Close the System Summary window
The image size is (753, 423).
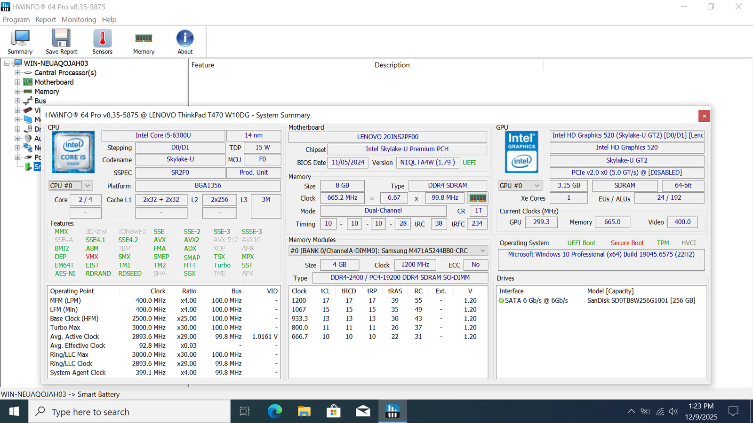[704, 116]
